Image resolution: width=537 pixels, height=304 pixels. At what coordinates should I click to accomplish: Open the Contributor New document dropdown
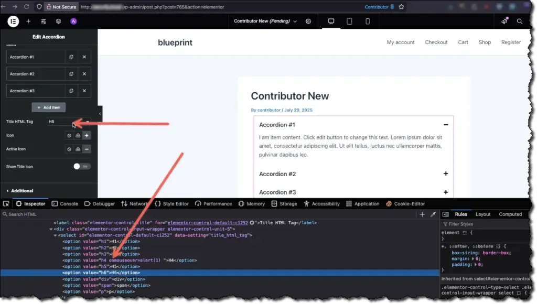[x=265, y=21]
